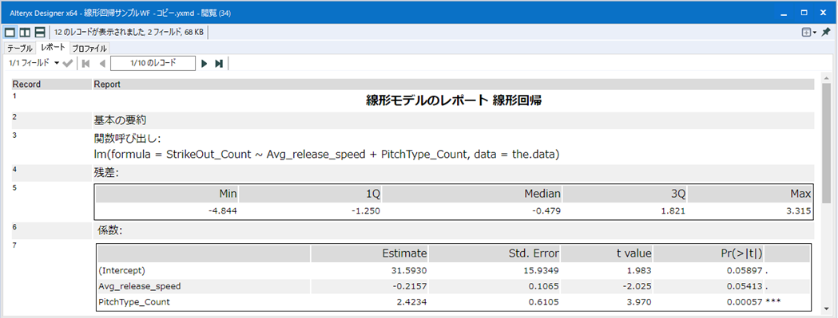Open the 1/1 フィールド dropdown
Image resolution: width=838 pixels, height=318 pixels.
34,63
